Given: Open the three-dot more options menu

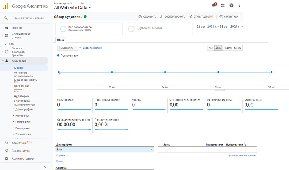Looking at the screenshot, I should pos(239,5).
